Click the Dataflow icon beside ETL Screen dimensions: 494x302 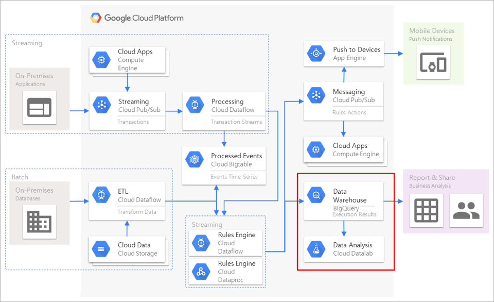[x=101, y=195]
